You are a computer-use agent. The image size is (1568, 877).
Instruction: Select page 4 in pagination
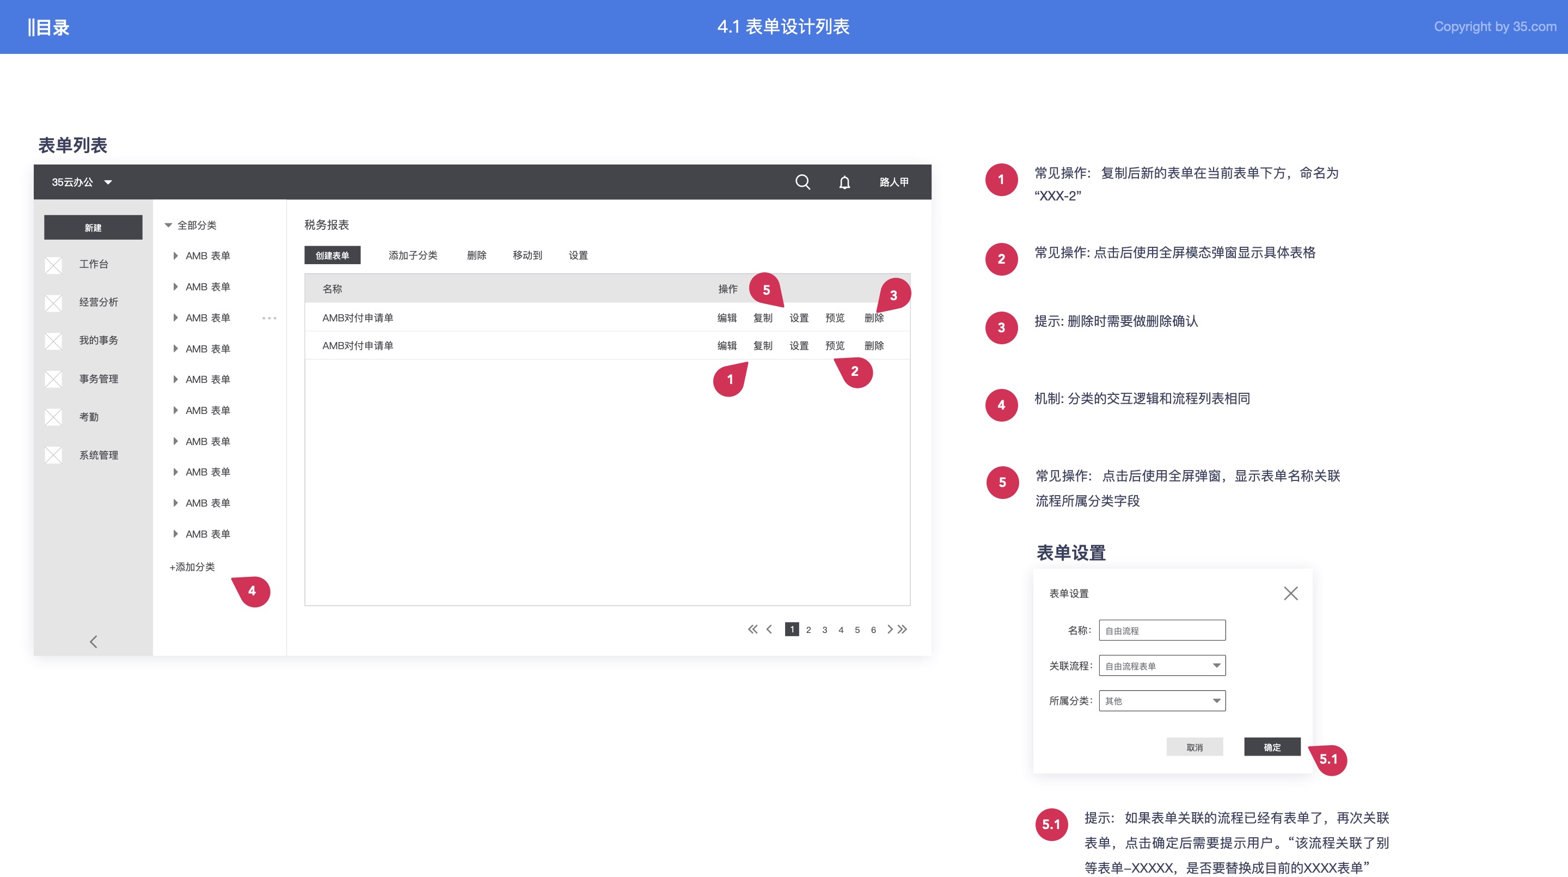(x=841, y=630)
